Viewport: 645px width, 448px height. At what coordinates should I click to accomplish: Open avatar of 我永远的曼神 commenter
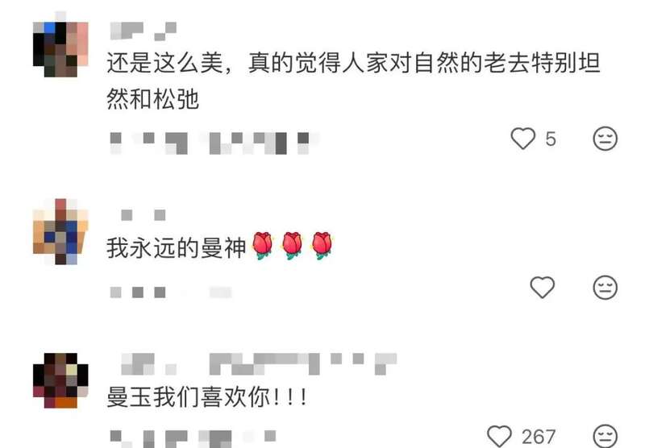tap(60, 231)
